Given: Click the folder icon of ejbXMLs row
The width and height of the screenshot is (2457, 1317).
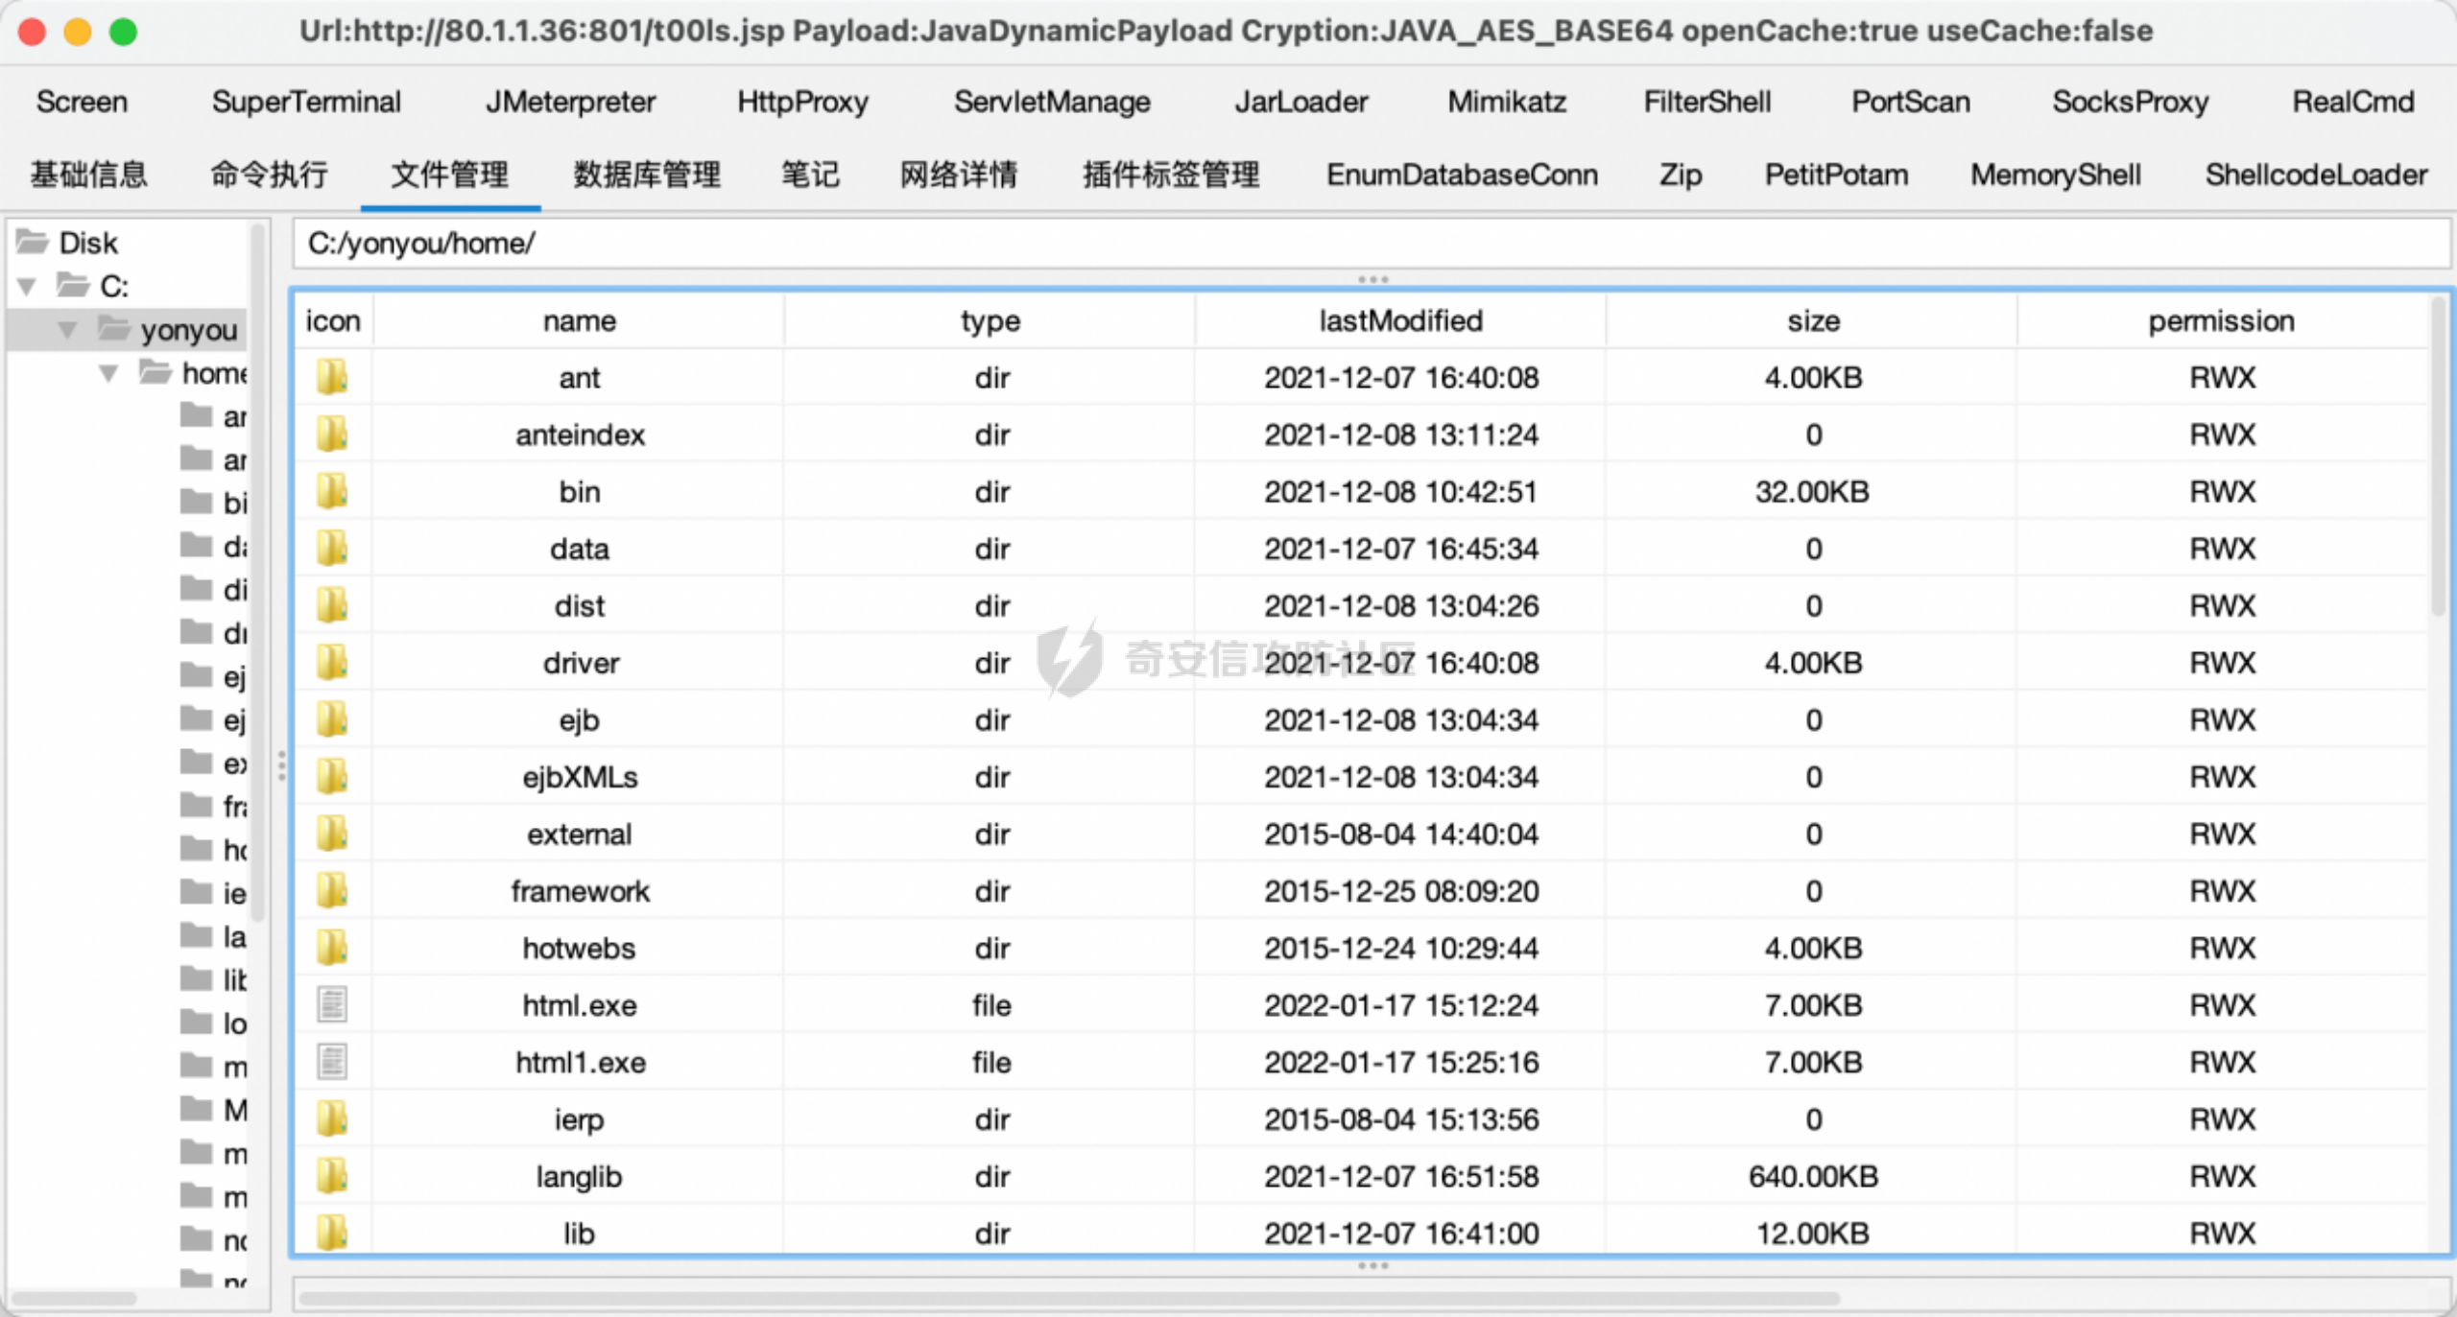Looking at the screenshot, I should click(x=332, y=776).
